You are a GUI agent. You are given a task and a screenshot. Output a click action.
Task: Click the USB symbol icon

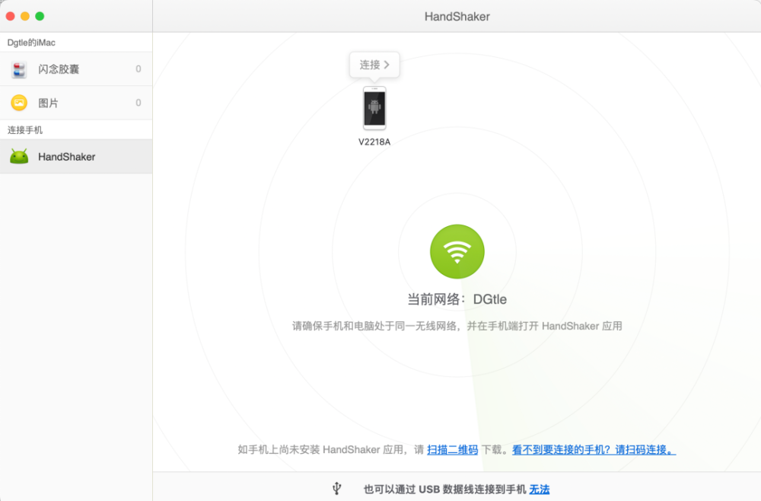(x=337, y=488)
